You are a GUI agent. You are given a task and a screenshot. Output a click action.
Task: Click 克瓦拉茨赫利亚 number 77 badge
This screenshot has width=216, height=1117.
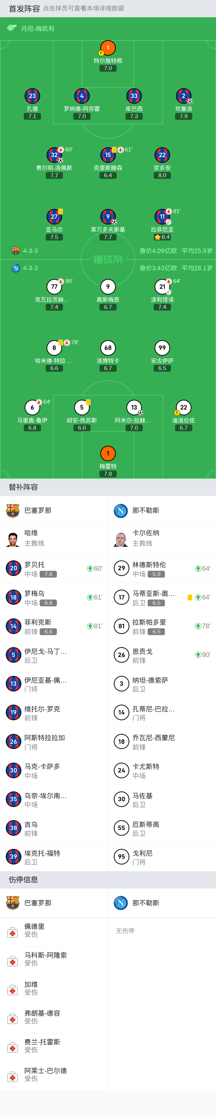pos(54,286)
